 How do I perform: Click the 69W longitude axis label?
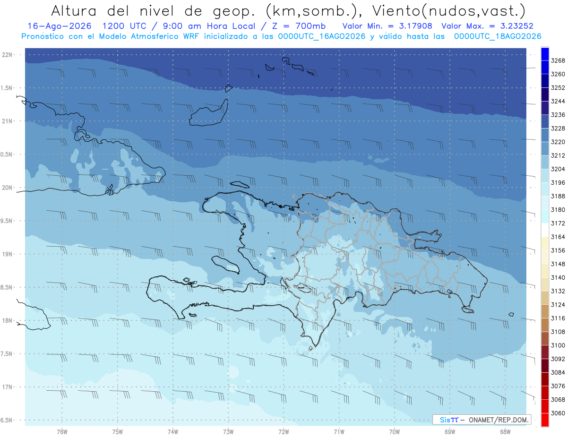pos(450,432)
